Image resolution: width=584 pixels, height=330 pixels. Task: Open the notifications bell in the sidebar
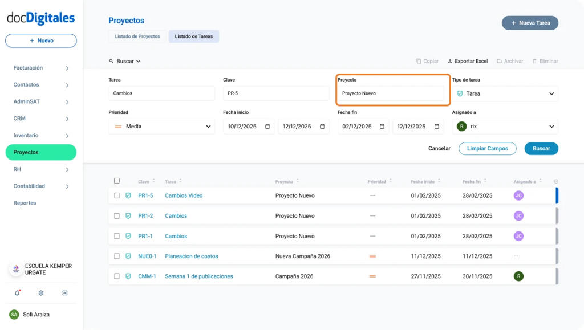pyautogui.click(x=17, y=292)
